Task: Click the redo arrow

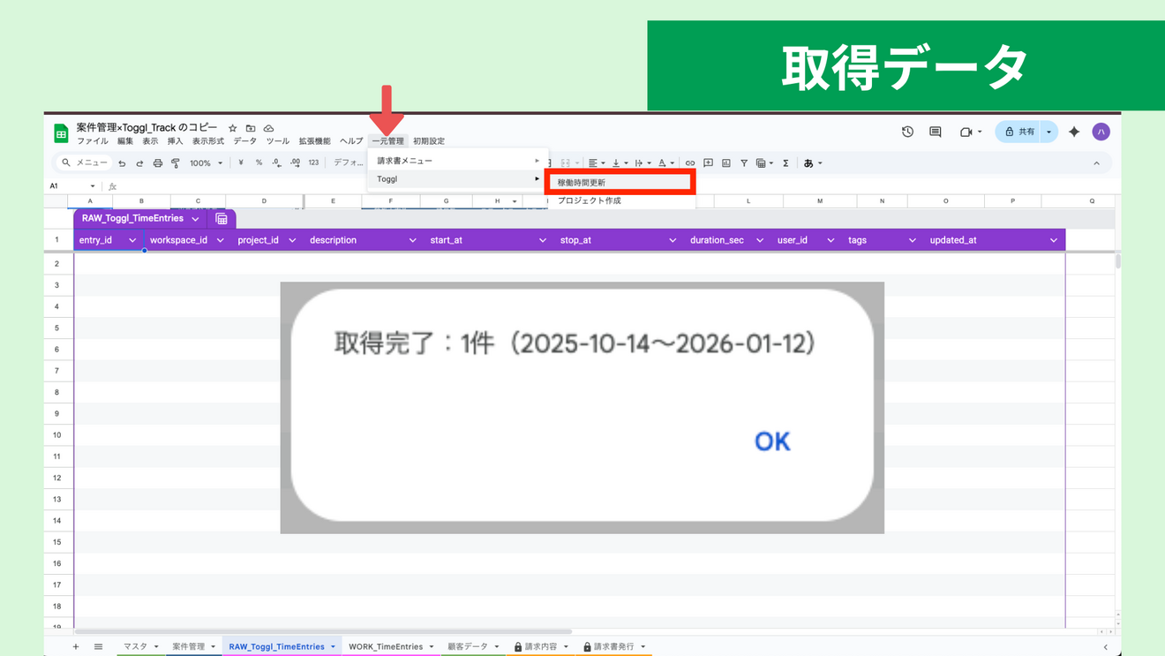Action: (139, 163)
